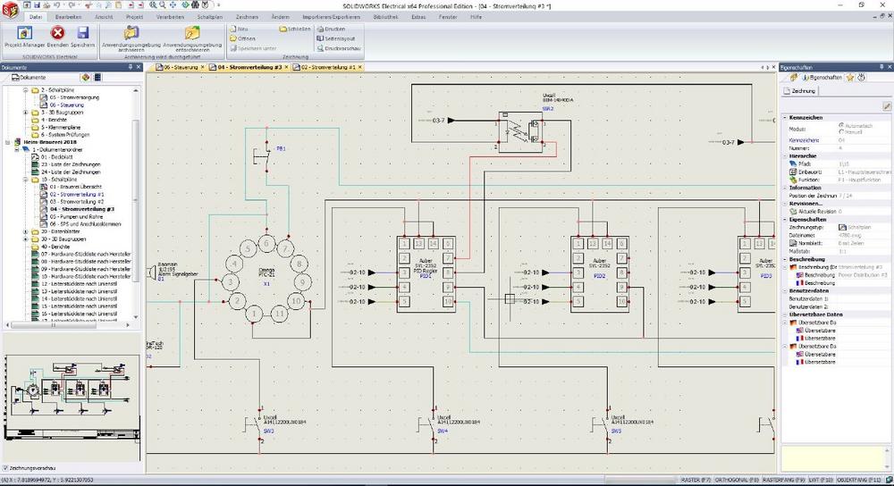
Task: Click redo arrow in quick access toolbar
Action: [72, 5]
